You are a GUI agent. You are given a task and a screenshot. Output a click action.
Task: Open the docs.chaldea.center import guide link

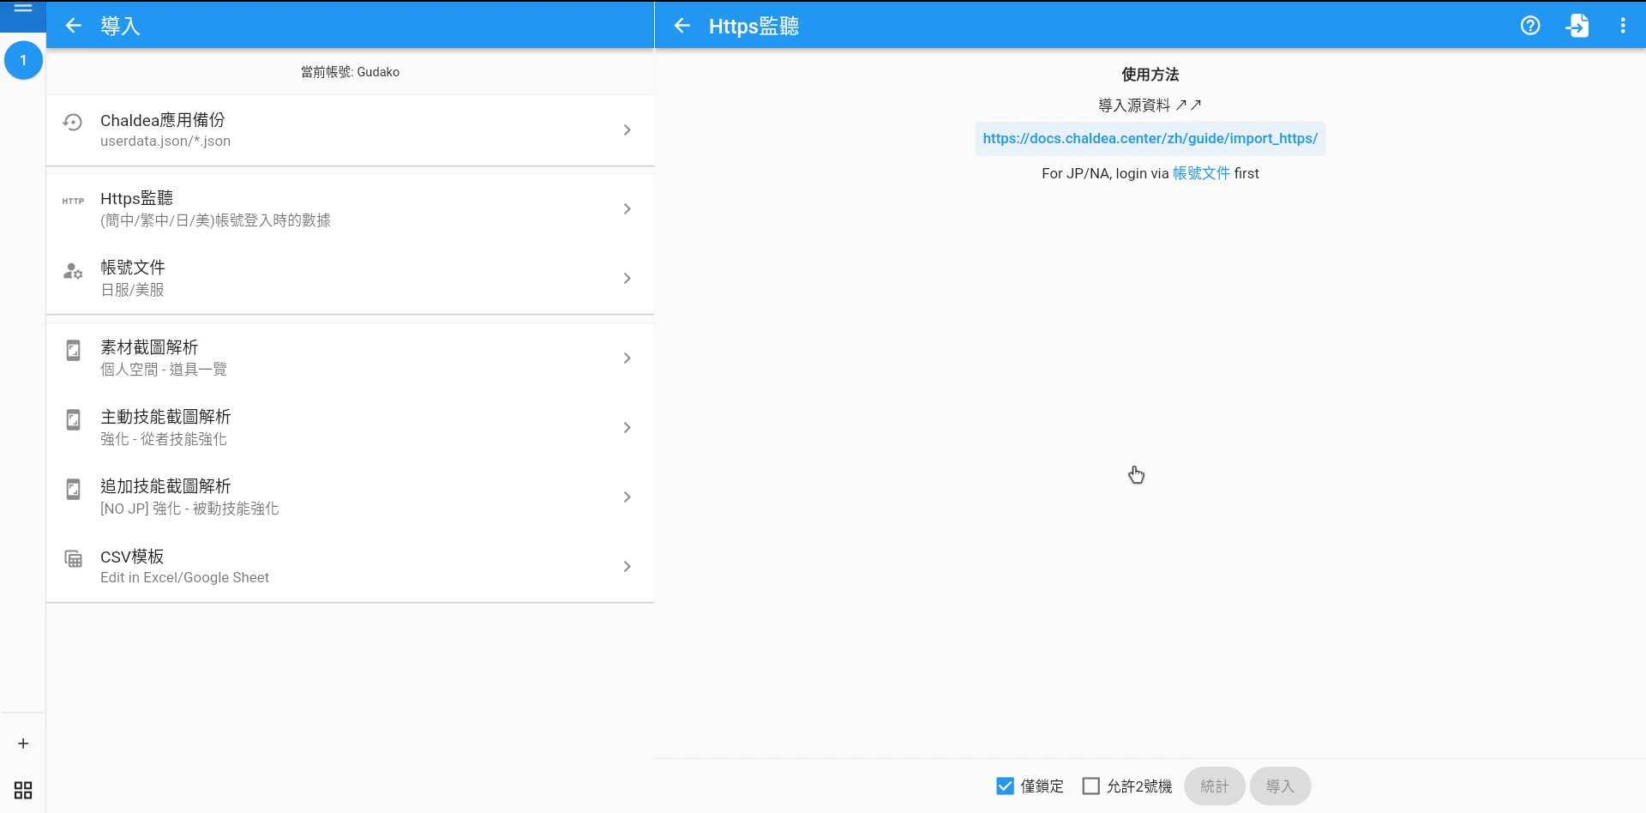click(x=1150, y=139)
